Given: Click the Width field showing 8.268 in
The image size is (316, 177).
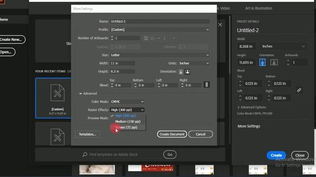Looking at the screenshot, I should 246,46.
